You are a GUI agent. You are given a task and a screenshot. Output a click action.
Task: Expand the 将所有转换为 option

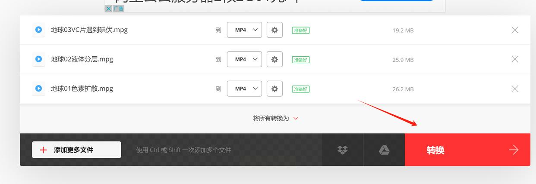[275, 118]
